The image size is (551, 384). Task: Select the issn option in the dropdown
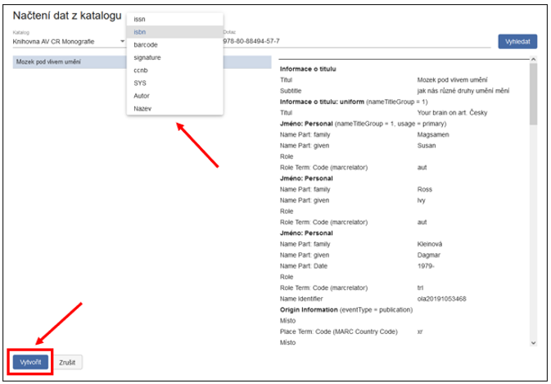[140, 20]
